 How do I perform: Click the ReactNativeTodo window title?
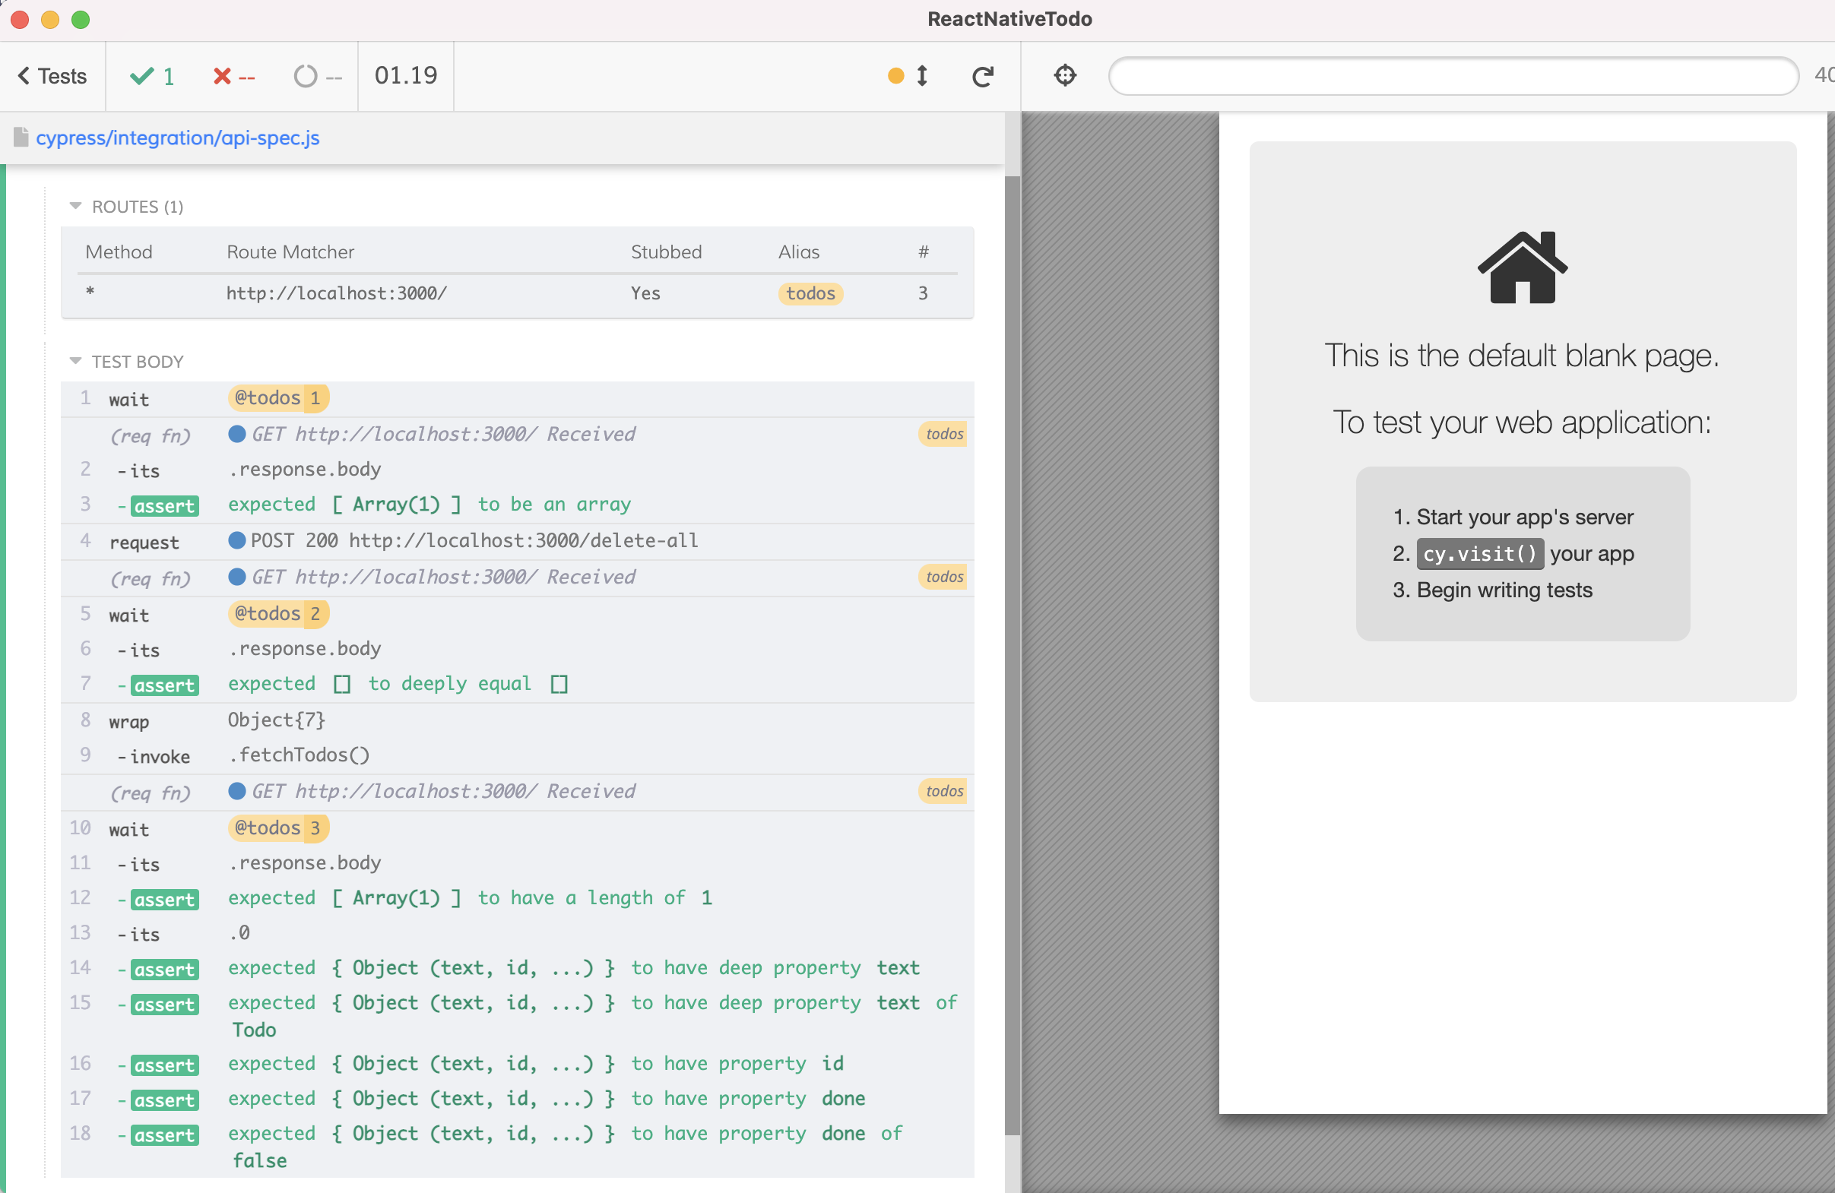[x=1009, y=19]
